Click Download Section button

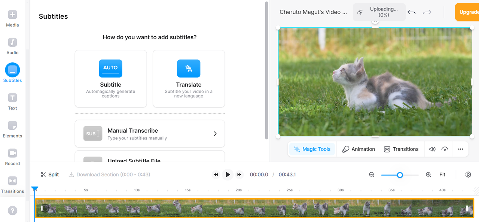(109, 175)
